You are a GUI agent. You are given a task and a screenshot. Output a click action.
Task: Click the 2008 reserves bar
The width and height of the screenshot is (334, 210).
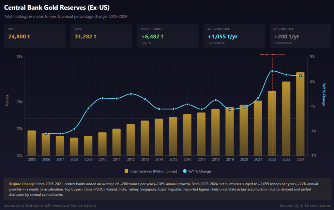74,147
